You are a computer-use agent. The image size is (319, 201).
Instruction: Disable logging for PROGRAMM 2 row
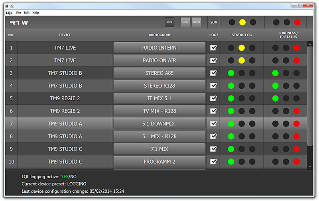point(213,162)
